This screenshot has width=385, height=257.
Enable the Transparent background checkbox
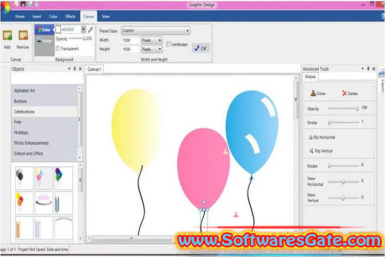[58, 48]
